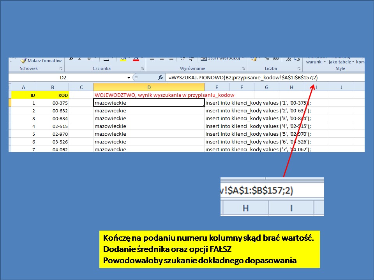Click inside the formula bar with WYSZUKAJ.PIONOWO
The image size is (374, 280).
point(234,77)
